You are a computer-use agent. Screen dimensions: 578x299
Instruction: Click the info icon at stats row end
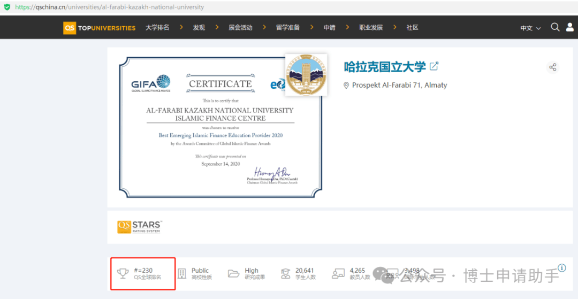click(562, 267)
